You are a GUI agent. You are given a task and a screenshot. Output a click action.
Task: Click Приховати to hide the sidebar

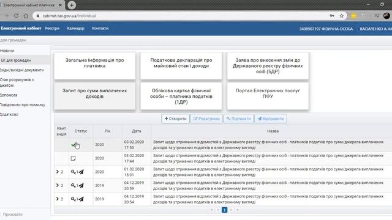12,215
